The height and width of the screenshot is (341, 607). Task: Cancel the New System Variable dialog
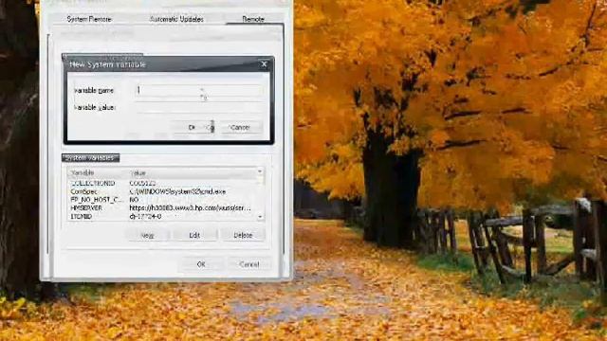click(240, 127)
